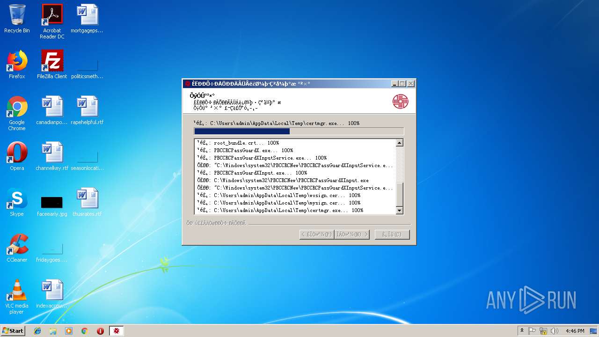Click the install log scrollbar thumb
599x337 pixels.
tap(400, 194)
